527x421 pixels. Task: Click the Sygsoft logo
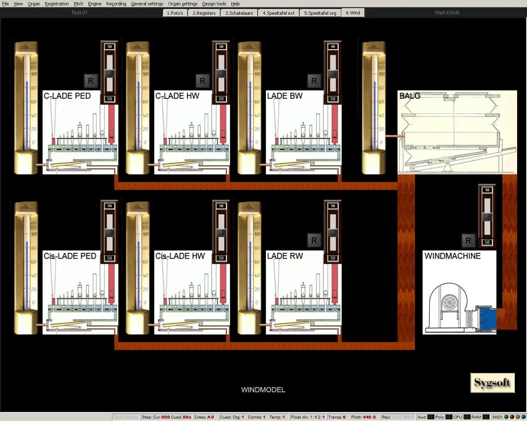point(492,383)
